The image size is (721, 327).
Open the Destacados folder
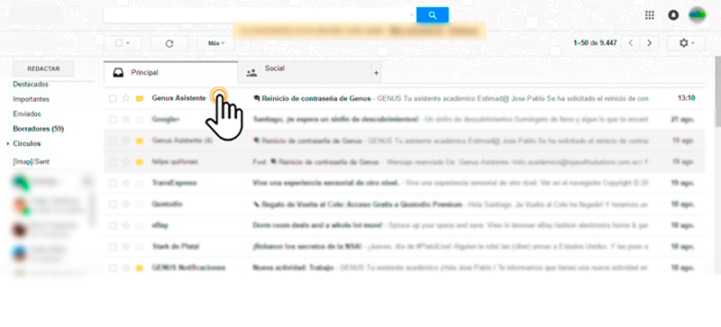(x=31, y=84)
